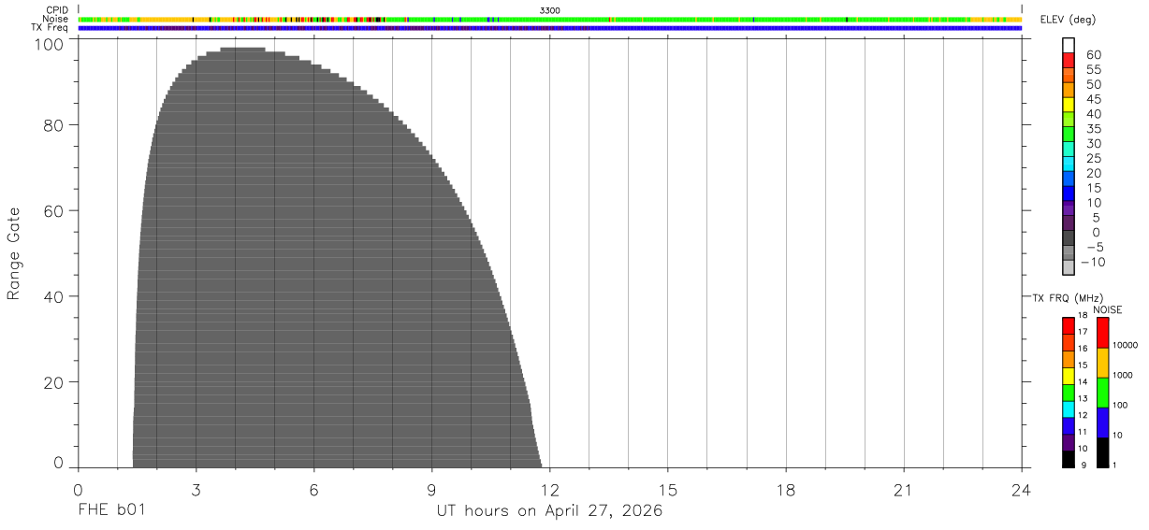Click the 'Range Gate' y-axis title
The height and width of the screenshot is (530, 1149).
coord(14,253)
